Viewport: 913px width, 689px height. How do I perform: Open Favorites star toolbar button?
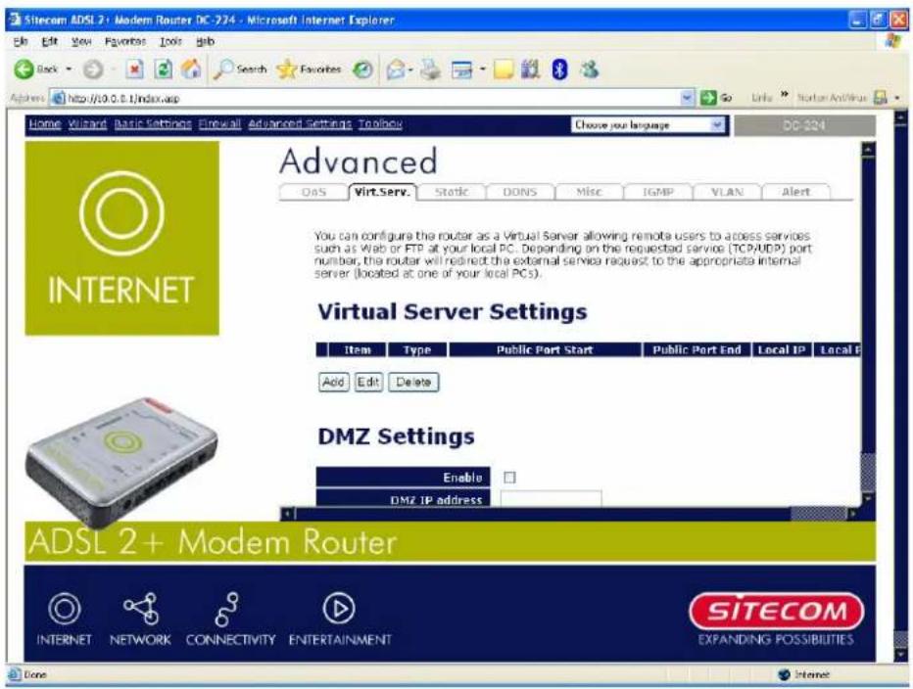[310, 69]
